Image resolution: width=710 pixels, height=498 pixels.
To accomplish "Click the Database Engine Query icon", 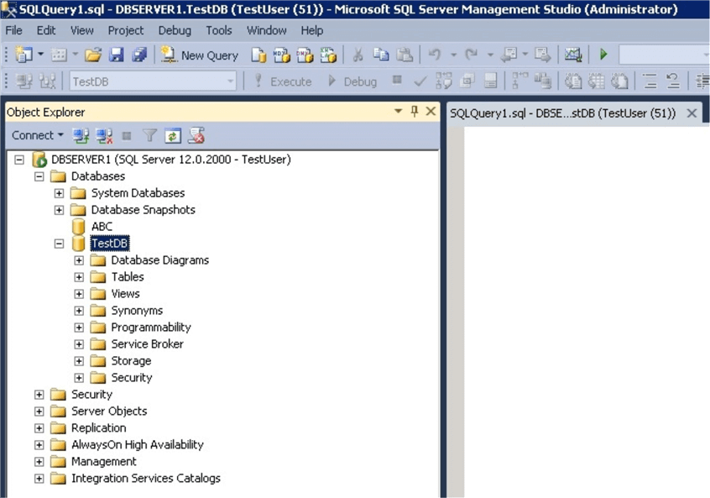I will tap(258, 55).
